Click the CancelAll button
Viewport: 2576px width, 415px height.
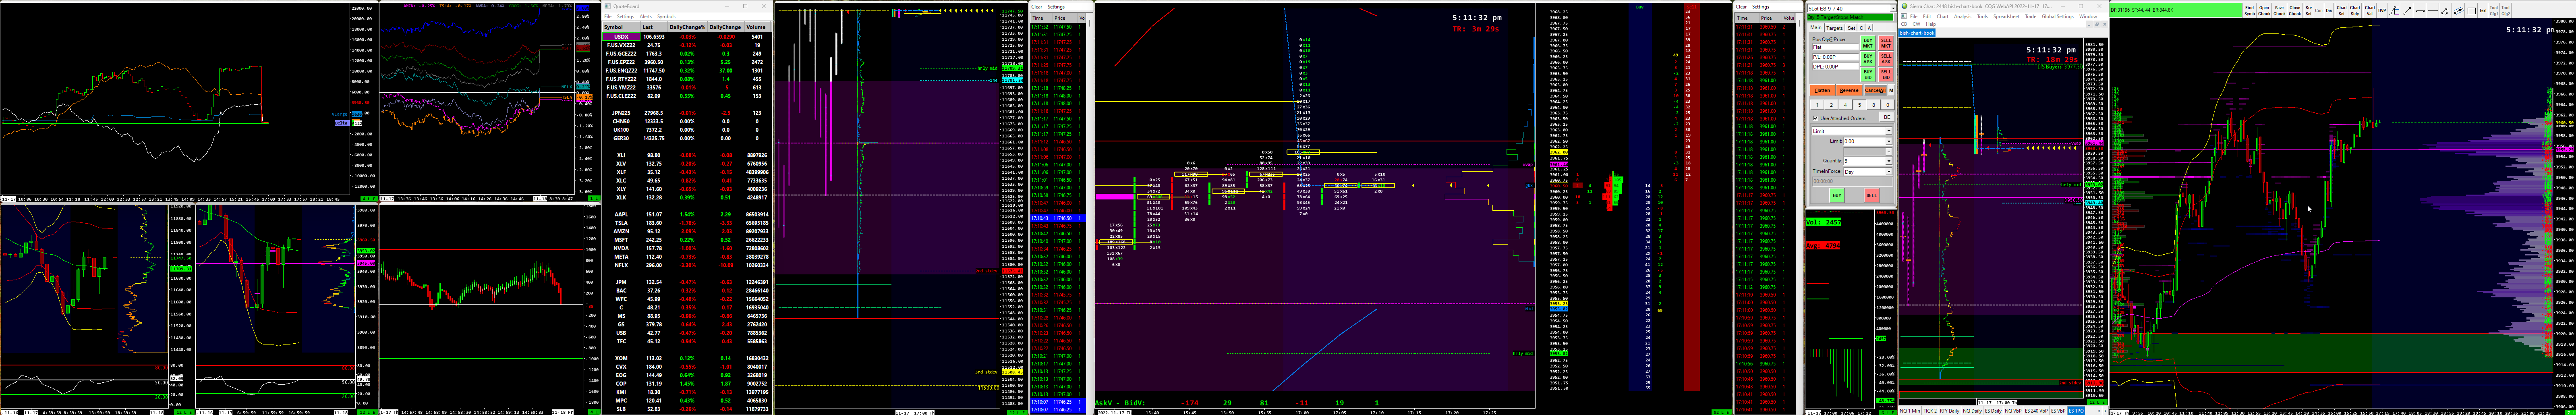[x=1875, y=90]
